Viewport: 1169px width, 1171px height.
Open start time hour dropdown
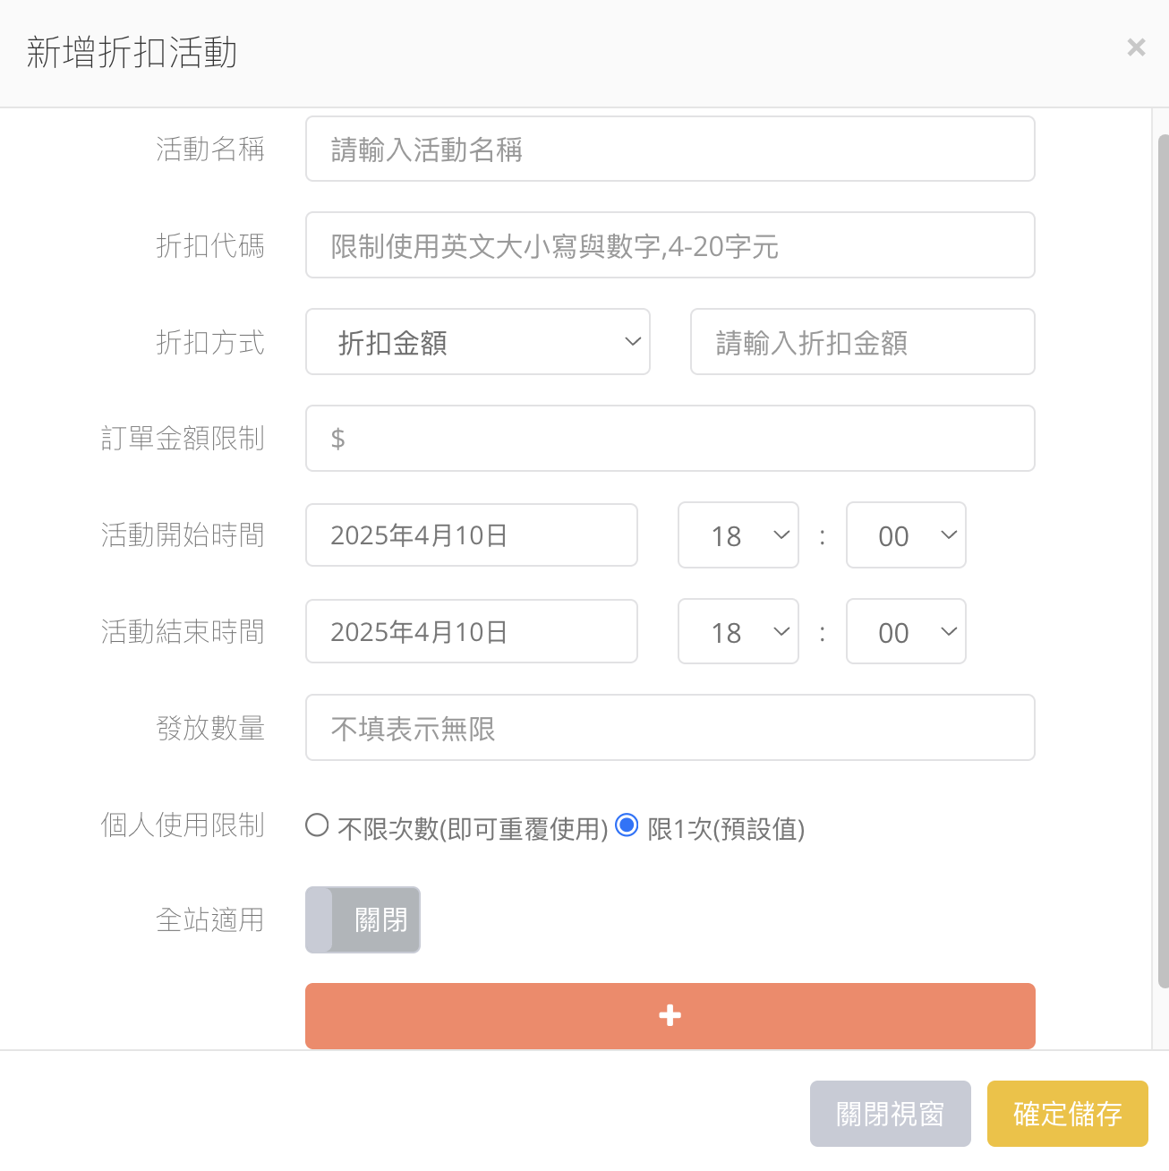pos(738,535)
